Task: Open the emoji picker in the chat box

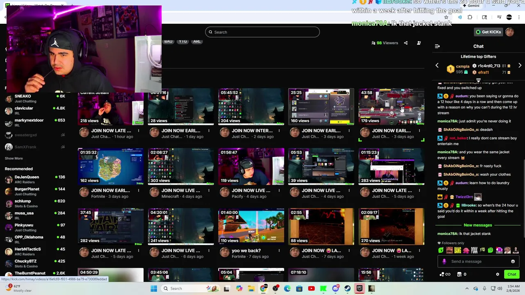Action: [x=513, y=261]
